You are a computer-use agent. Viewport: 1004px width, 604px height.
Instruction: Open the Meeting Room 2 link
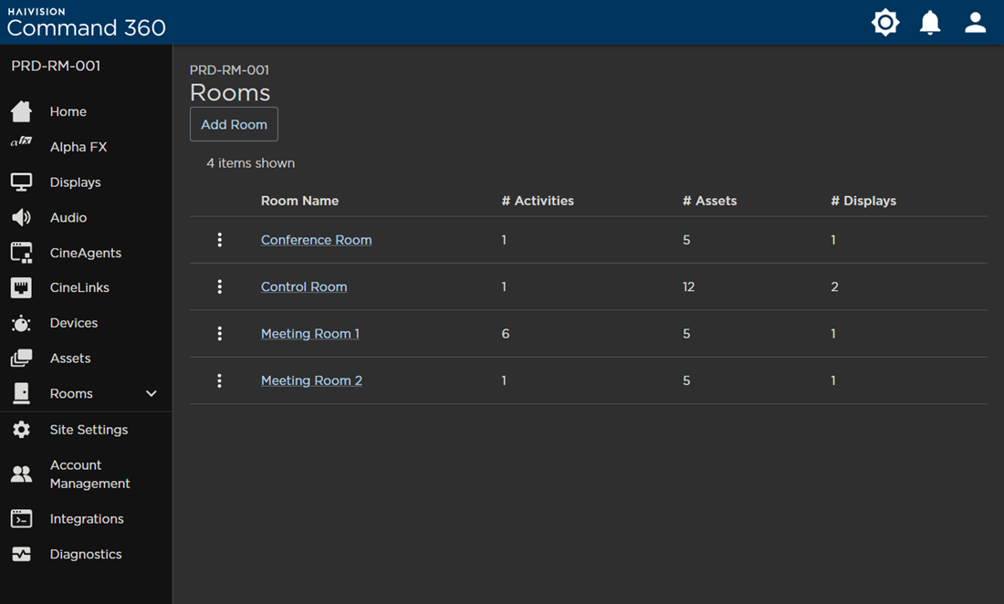pos(311,380)
